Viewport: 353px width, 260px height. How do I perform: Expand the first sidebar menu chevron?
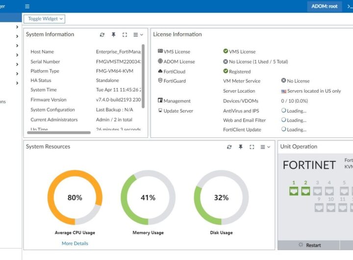click(17, 27)
